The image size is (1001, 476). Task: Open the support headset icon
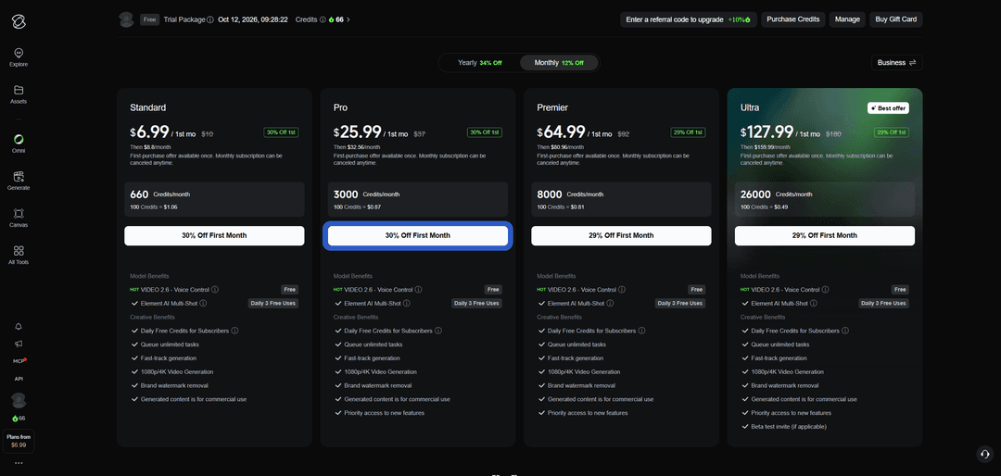(984, 454)
